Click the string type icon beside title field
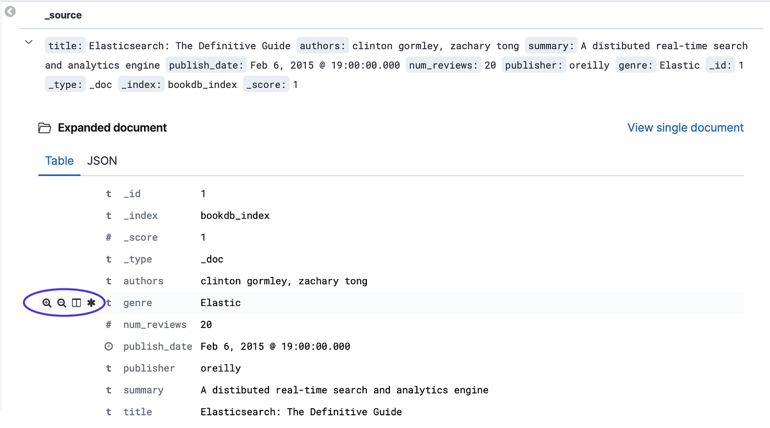Screen dimensions: 770x428 [109, 412]
